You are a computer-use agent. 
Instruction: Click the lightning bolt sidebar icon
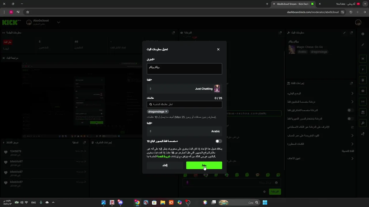(363, 70)
